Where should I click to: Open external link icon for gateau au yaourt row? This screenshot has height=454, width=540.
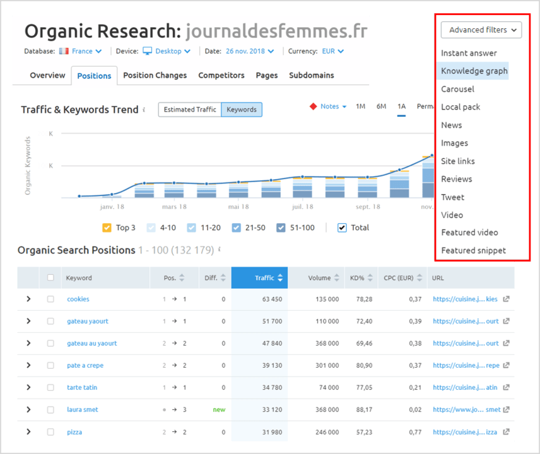tap(506, 343)
